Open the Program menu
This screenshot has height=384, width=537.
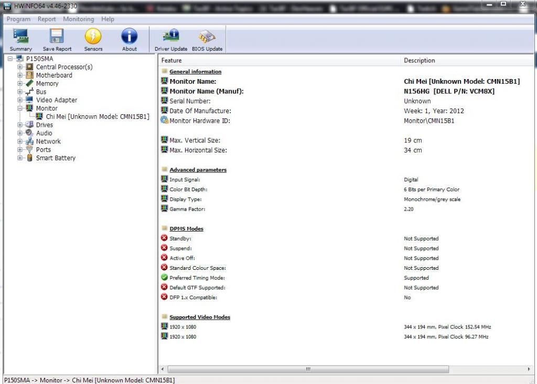coord(18,19)
